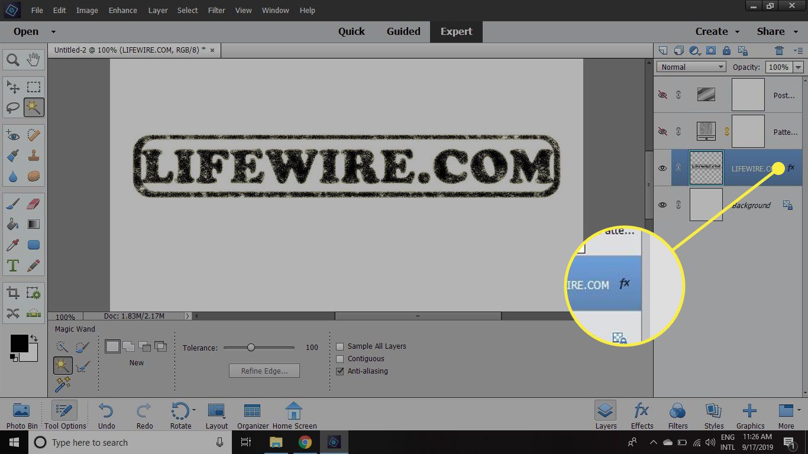Click the Refine Edge... button
This screenshot has width=808, height=454.
(x=264, y=371)
